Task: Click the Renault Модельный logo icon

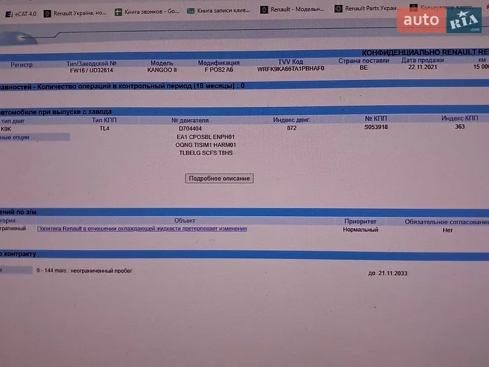Action: (x=264, y=10)
